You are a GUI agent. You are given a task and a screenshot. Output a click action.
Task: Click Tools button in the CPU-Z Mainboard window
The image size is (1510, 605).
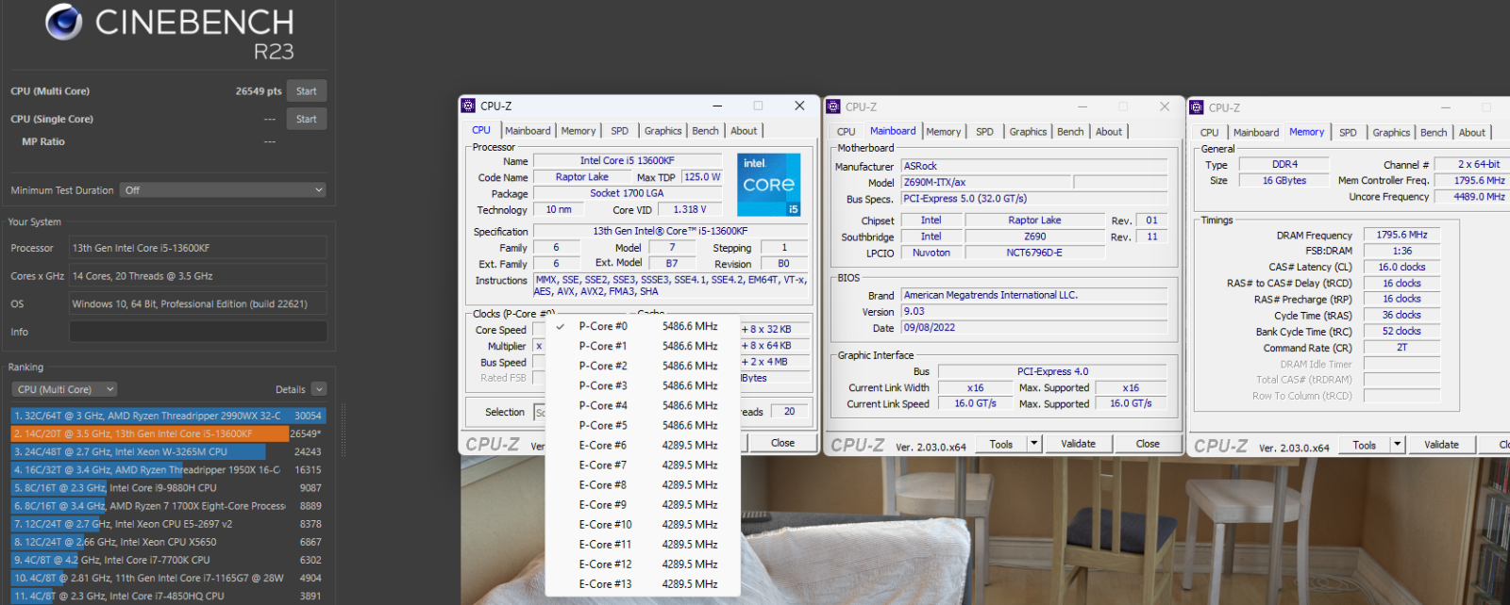coord(1001,444)
